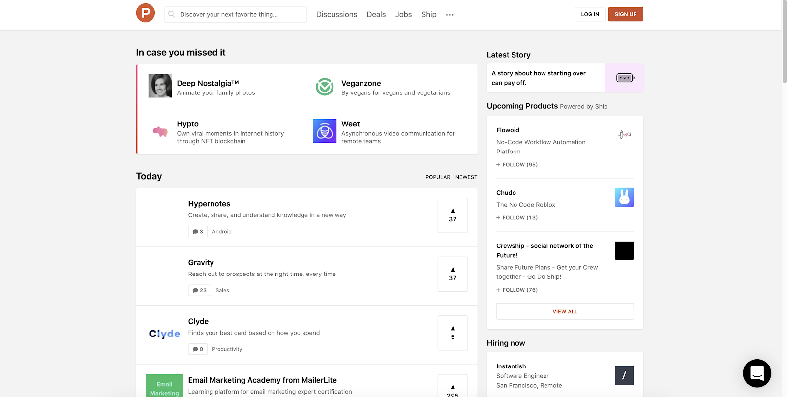Click the pink Hypto hippo icon
787x397 pixels.
click(160, 131)
